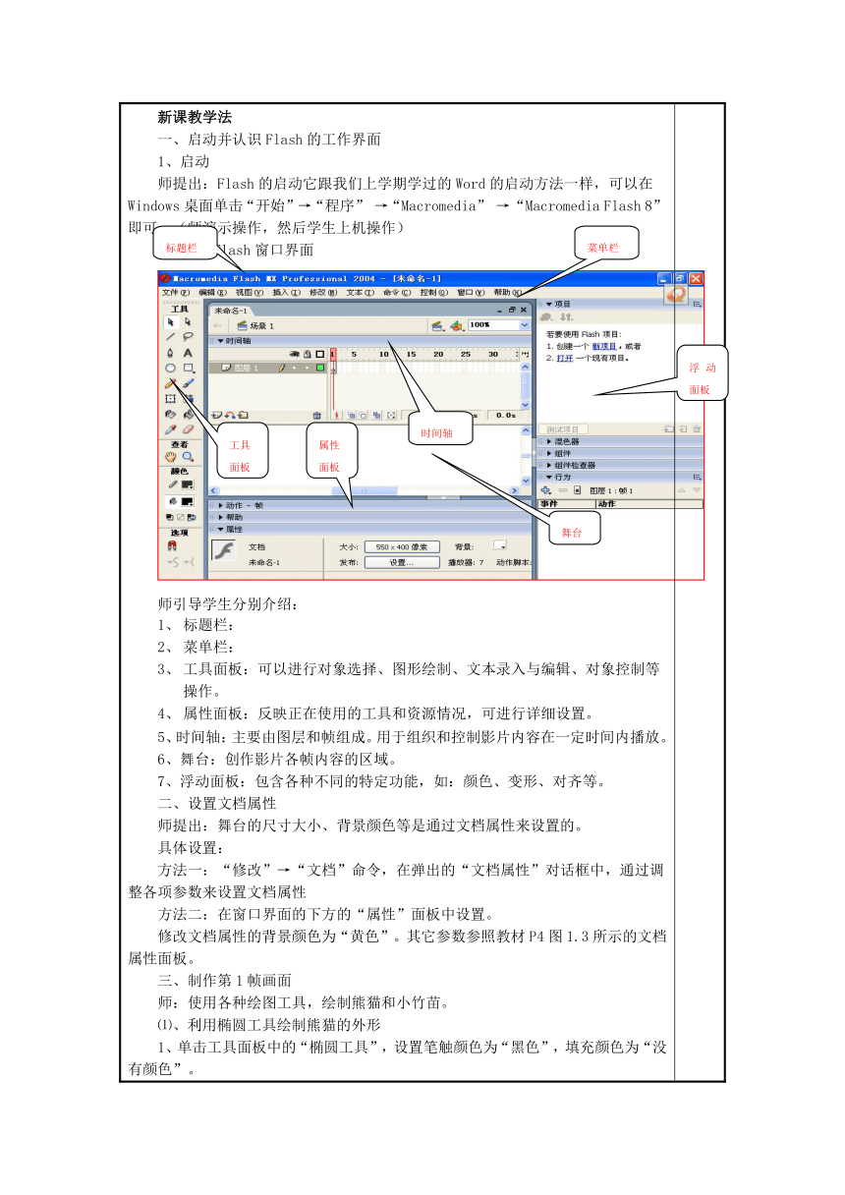Screen dimensions: 845x1195
Task: Select the Brush tool
Action: [189, 383]
